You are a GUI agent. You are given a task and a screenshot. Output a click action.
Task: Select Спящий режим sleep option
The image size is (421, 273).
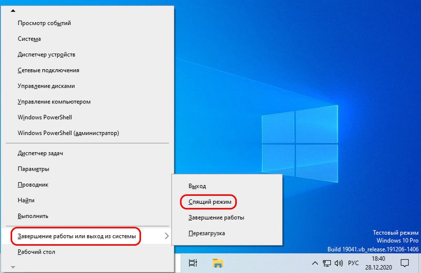(x=227, y=202)
